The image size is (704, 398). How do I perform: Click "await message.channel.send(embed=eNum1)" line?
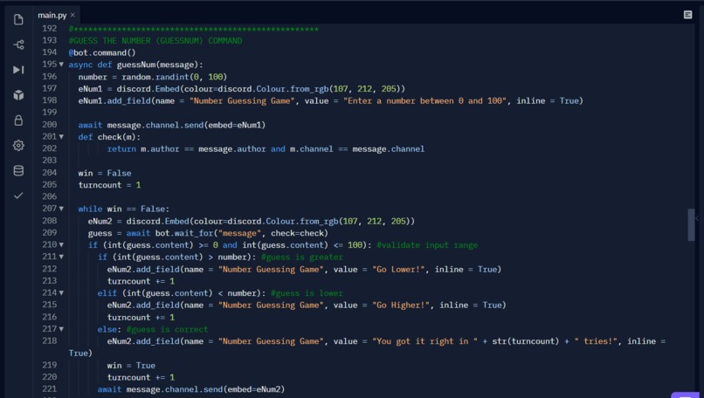coord(172,125)
